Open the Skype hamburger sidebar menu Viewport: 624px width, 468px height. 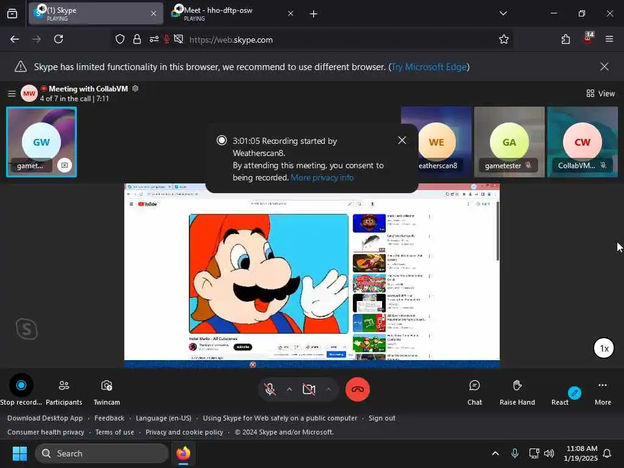(12, 93)
